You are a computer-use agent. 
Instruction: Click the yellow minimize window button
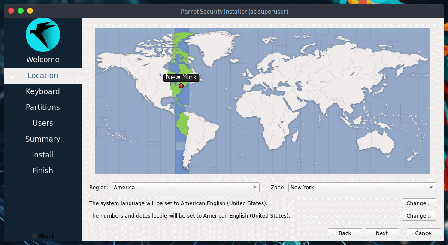30,11
